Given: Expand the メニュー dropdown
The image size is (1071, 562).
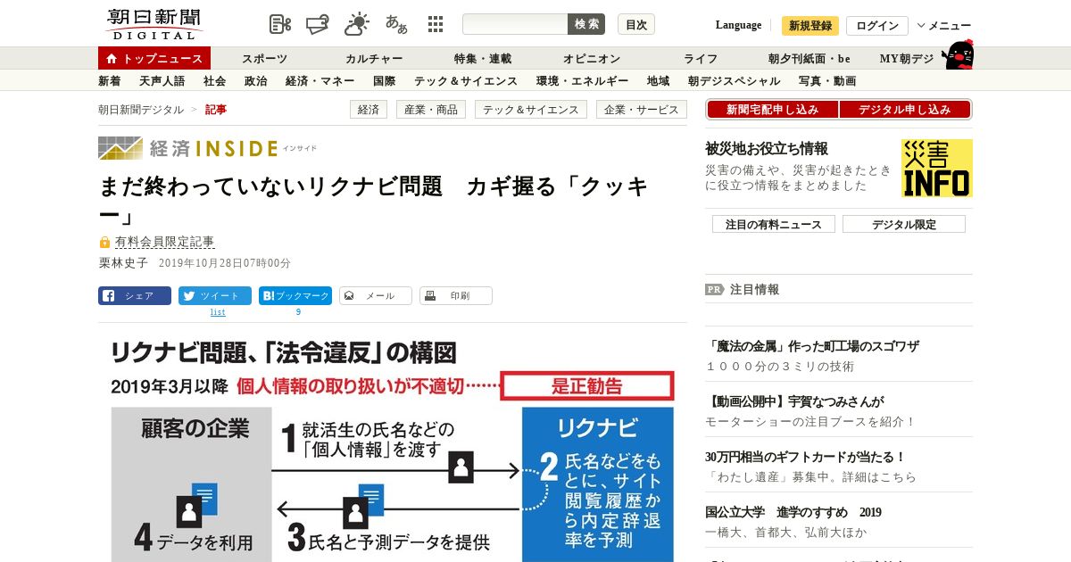Looking at the screenshot, I should [943, 26].
